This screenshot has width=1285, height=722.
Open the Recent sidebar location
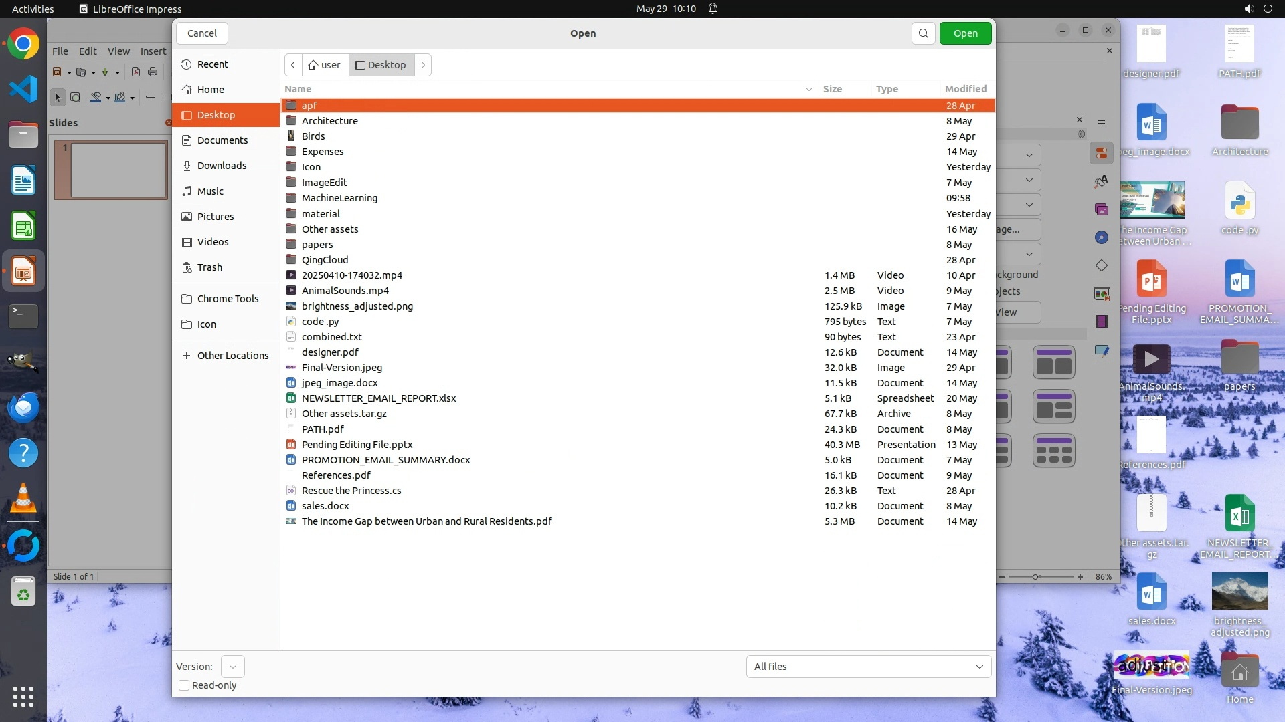click(212, 64)
